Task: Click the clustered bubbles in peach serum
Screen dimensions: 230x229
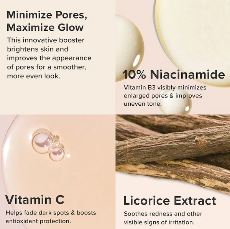Action: point(50,145)
